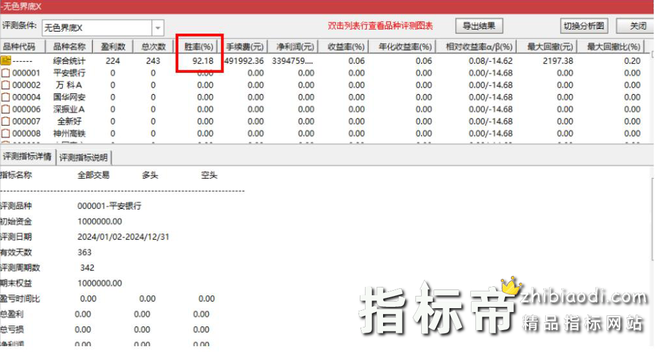Sort by 品种名称 column header
655x352 pixels.
[x=69, y=46]
